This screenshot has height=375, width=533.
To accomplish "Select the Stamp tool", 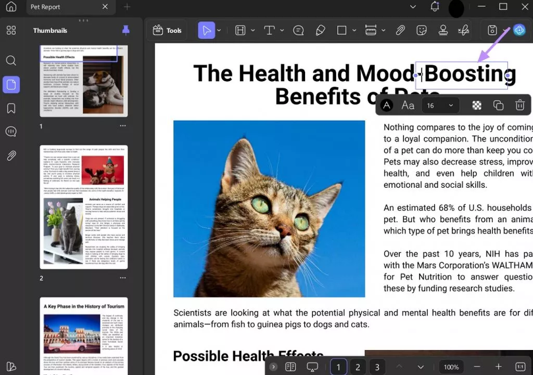I will [443, 30].
